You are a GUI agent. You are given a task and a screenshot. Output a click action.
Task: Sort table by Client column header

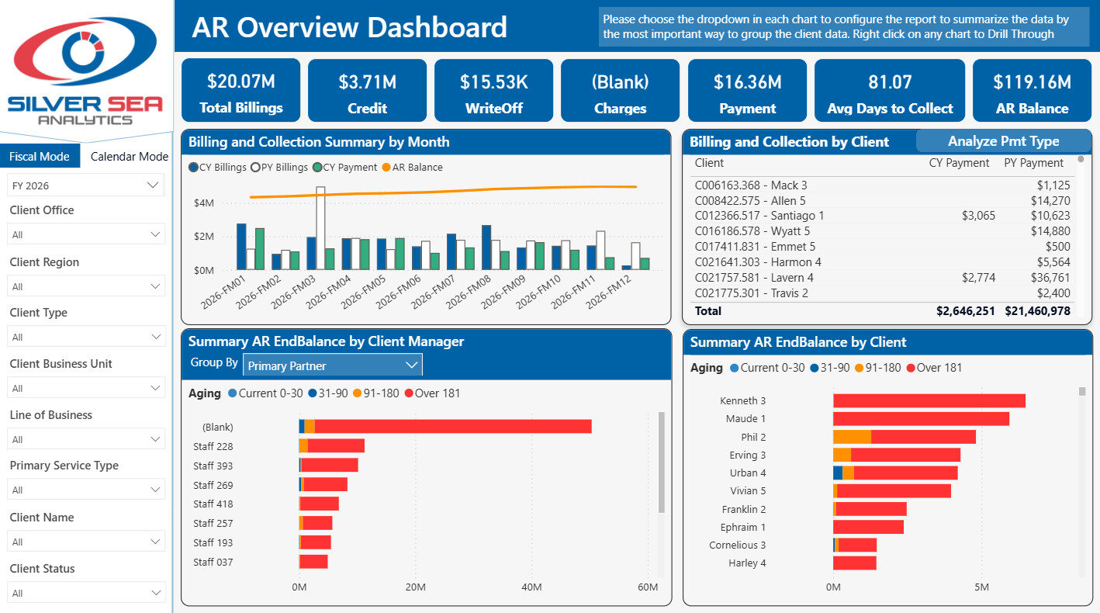(x=709, y=163)
